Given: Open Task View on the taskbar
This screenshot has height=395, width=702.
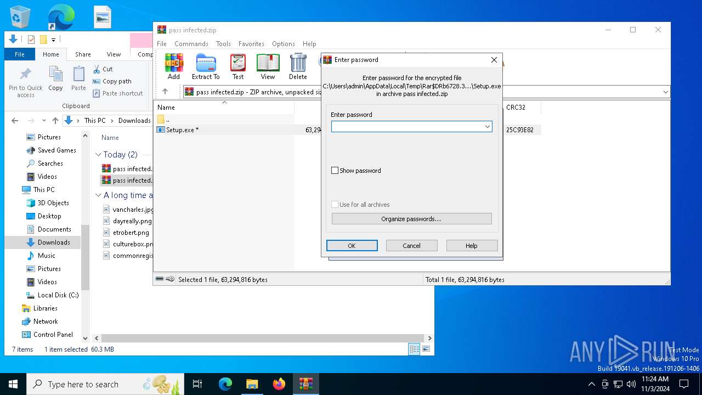Looking at the screenshot, I should pos(197,384).
